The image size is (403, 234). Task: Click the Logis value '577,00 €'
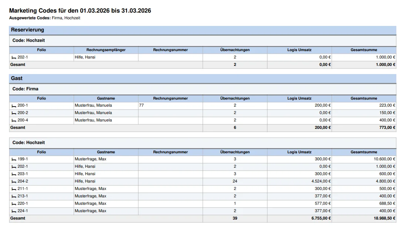323,203
